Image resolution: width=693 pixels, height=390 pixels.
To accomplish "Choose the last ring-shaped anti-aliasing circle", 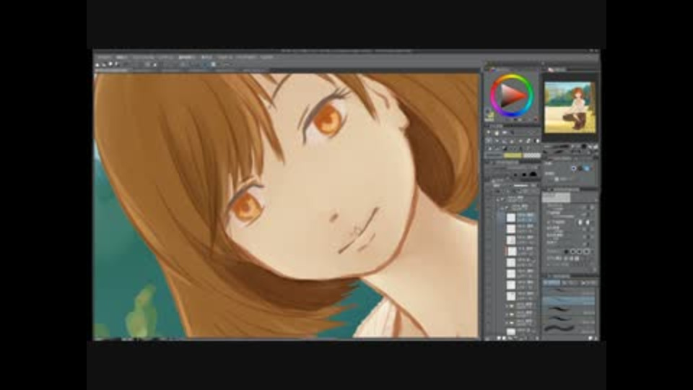I will 588,251.
